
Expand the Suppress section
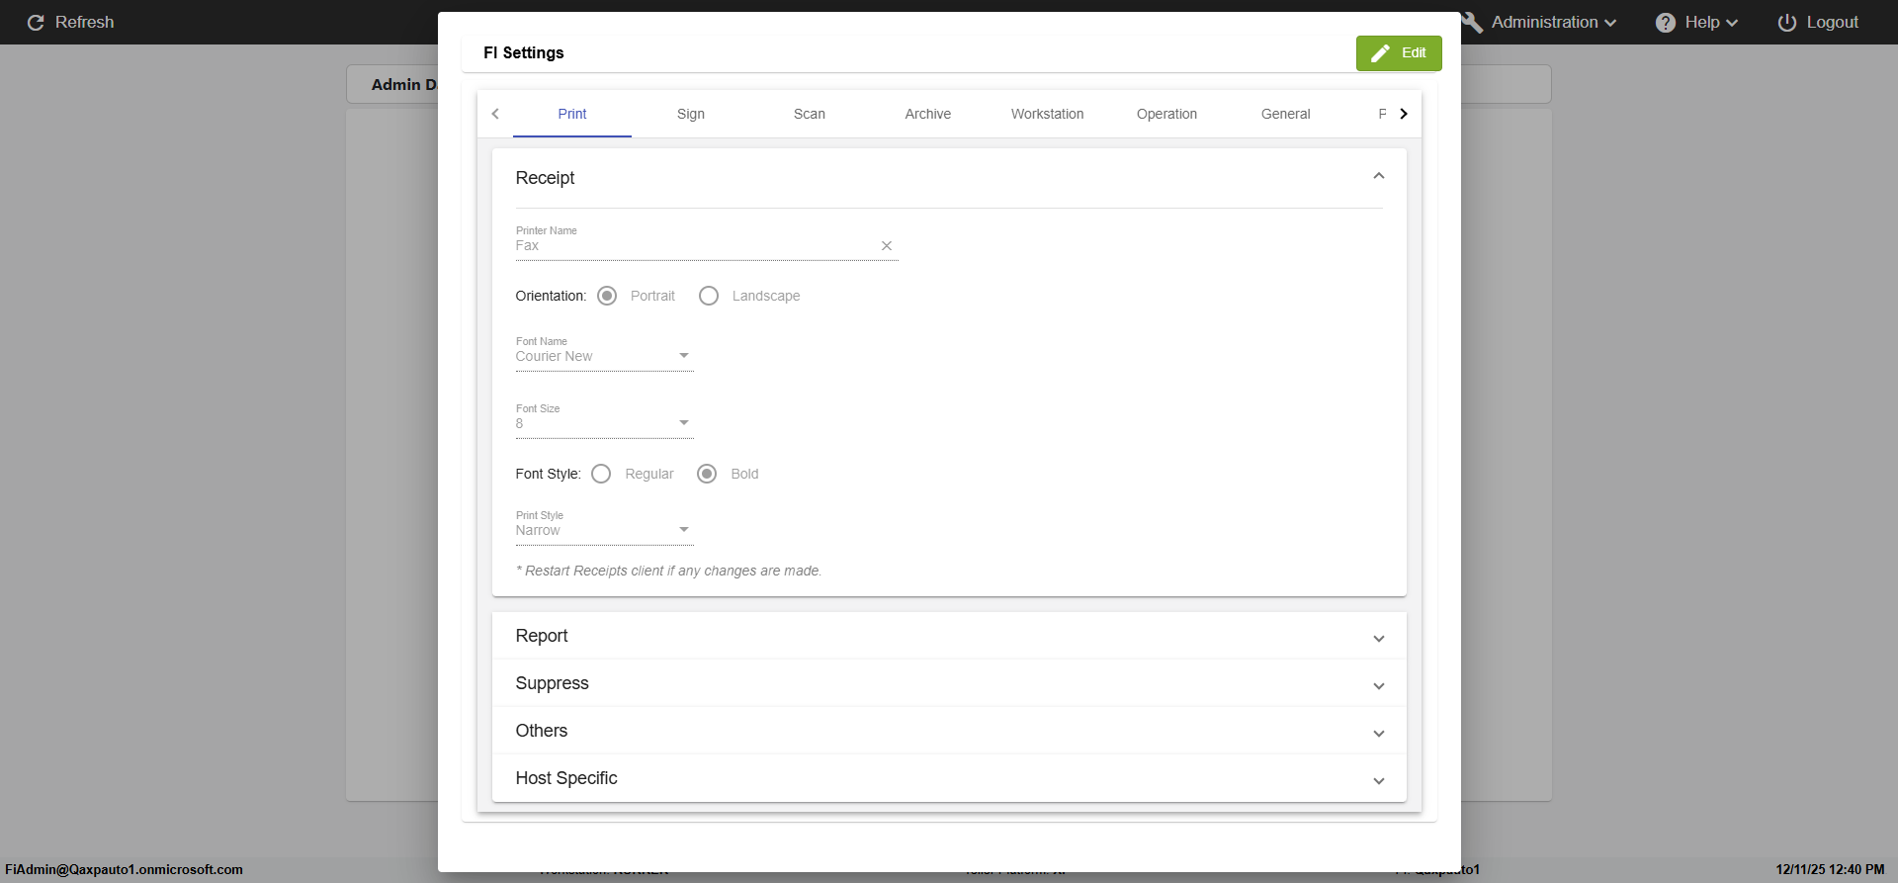(949, 683)
